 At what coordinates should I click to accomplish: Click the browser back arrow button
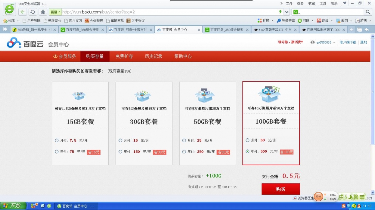pos(23,12)
